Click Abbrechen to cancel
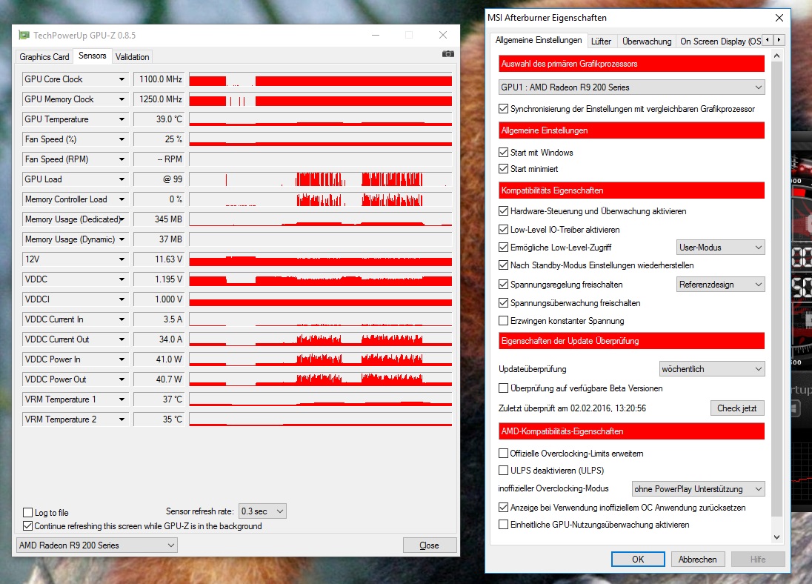The image size is (812, 584). pos(698,559)
